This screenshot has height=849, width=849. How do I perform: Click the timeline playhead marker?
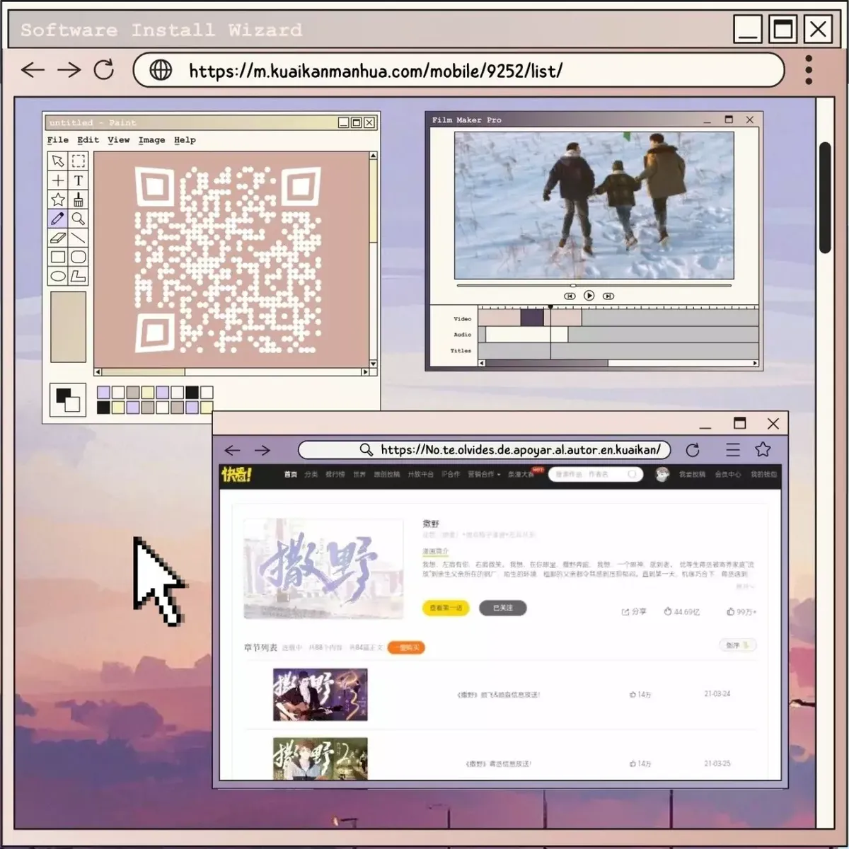point(550,307)
